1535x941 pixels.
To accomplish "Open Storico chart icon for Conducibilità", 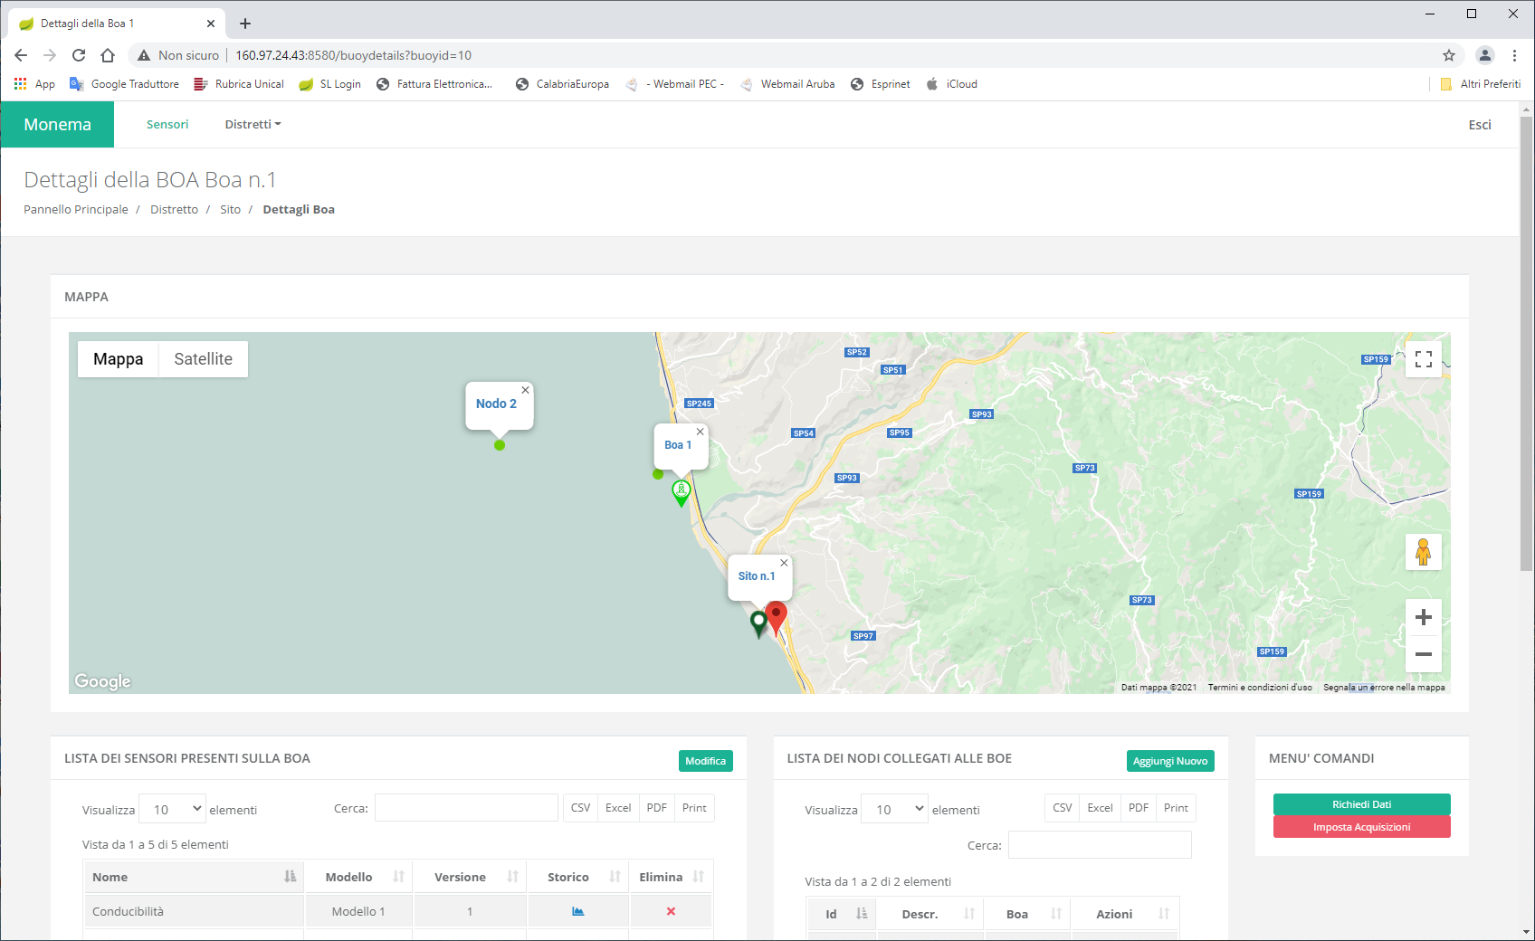I will coord(577,911).
